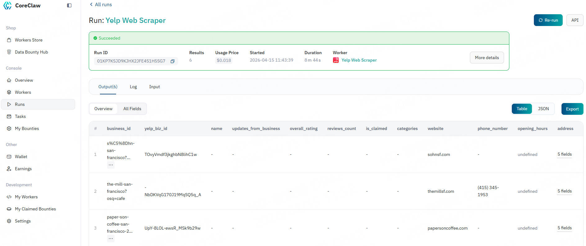The width and height of the screenshot is (586, 246).
Task: Select the All Fields view
Action: (x=132, y=109)
